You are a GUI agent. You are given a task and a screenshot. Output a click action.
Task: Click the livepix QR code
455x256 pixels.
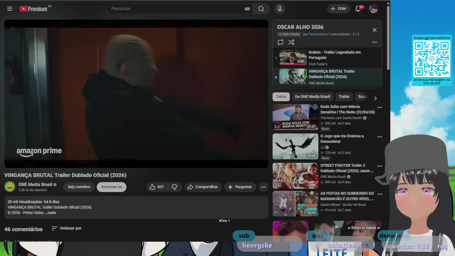pos(432,58)
